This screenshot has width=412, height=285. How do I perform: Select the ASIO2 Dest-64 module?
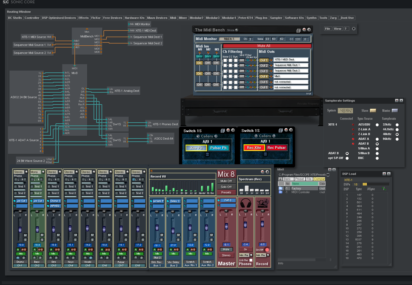[161, 139]
